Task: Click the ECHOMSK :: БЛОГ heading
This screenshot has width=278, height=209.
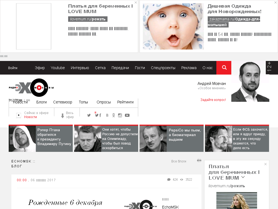Action: click(23, 164)
